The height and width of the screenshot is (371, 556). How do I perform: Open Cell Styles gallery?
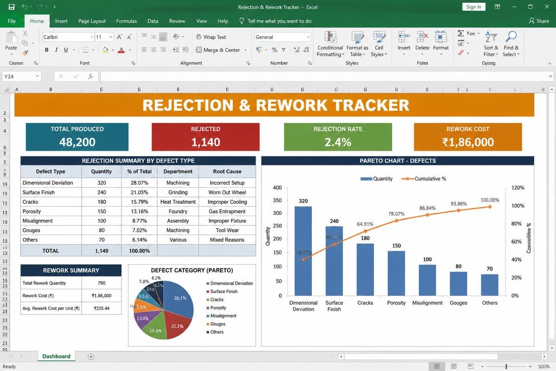pyautogui.click(x=379, y=45)
